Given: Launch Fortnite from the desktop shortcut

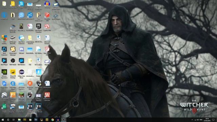Looking at the screenshot, I should [39, 73].
